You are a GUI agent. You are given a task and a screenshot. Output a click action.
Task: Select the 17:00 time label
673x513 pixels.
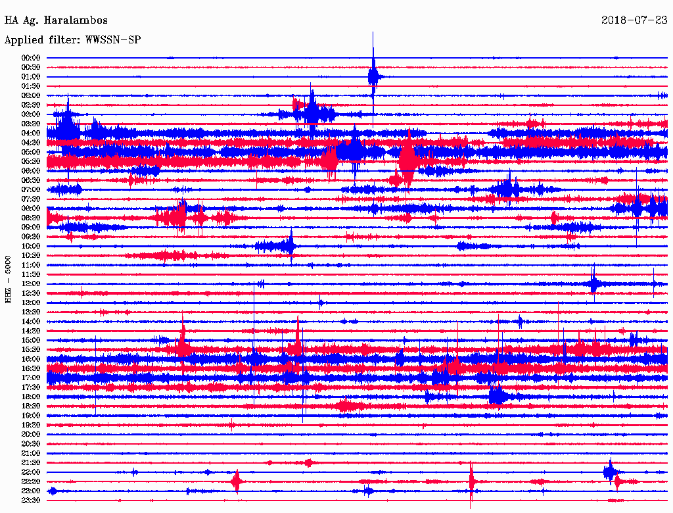[x=31, y=378]
